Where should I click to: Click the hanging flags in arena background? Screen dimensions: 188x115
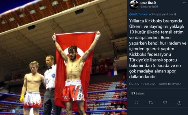click(x=107, y=67)
